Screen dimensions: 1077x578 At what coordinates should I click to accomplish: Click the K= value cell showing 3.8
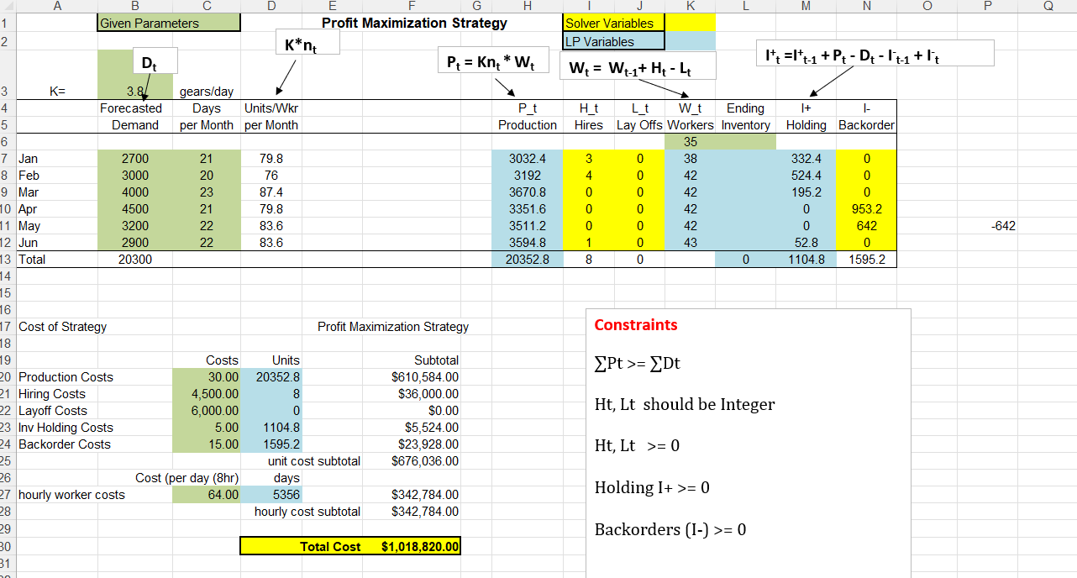pos(134,91)
